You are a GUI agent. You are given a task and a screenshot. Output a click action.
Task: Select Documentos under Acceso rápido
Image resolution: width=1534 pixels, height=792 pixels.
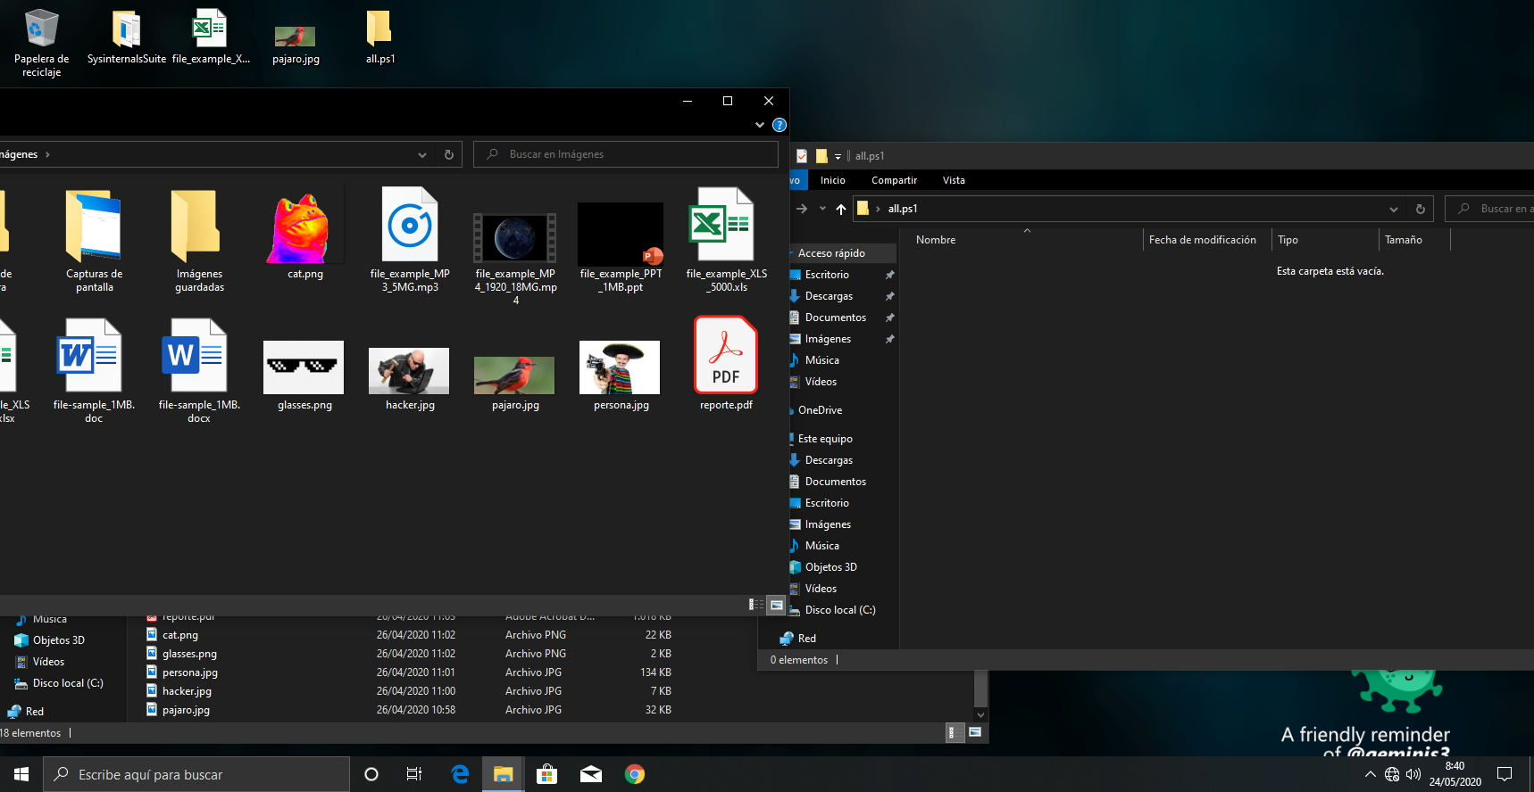pos(835,318)
